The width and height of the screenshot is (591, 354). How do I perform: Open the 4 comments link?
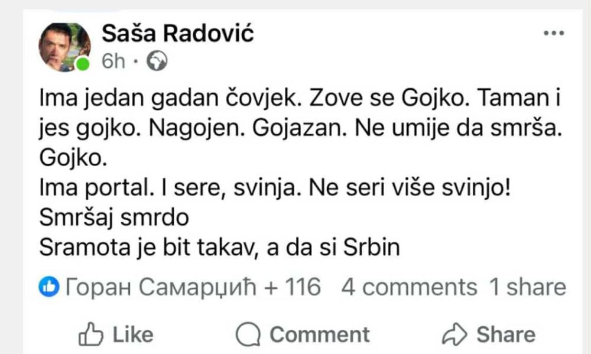click(x=408, y=287)
